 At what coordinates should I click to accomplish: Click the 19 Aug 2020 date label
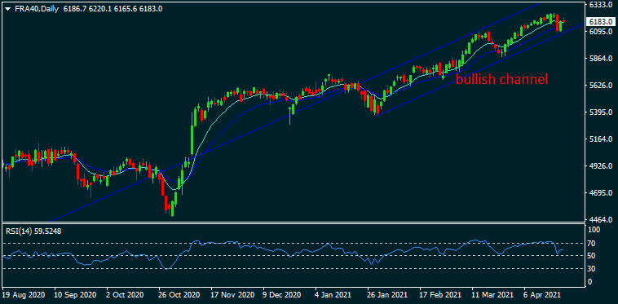click(24, 294)
